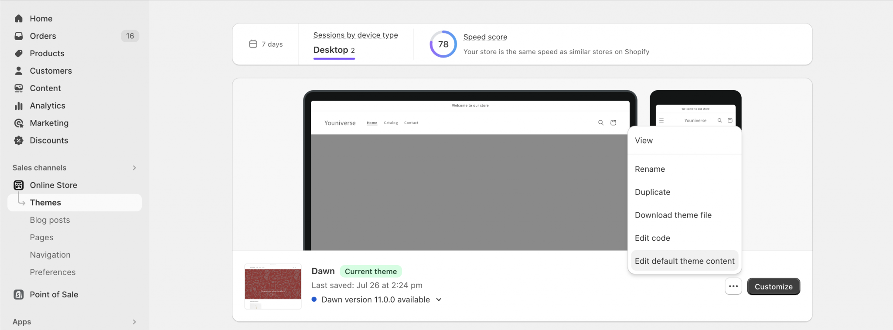
Task: Choose Duplicate from the theme menu
Action: coord(652,192)
